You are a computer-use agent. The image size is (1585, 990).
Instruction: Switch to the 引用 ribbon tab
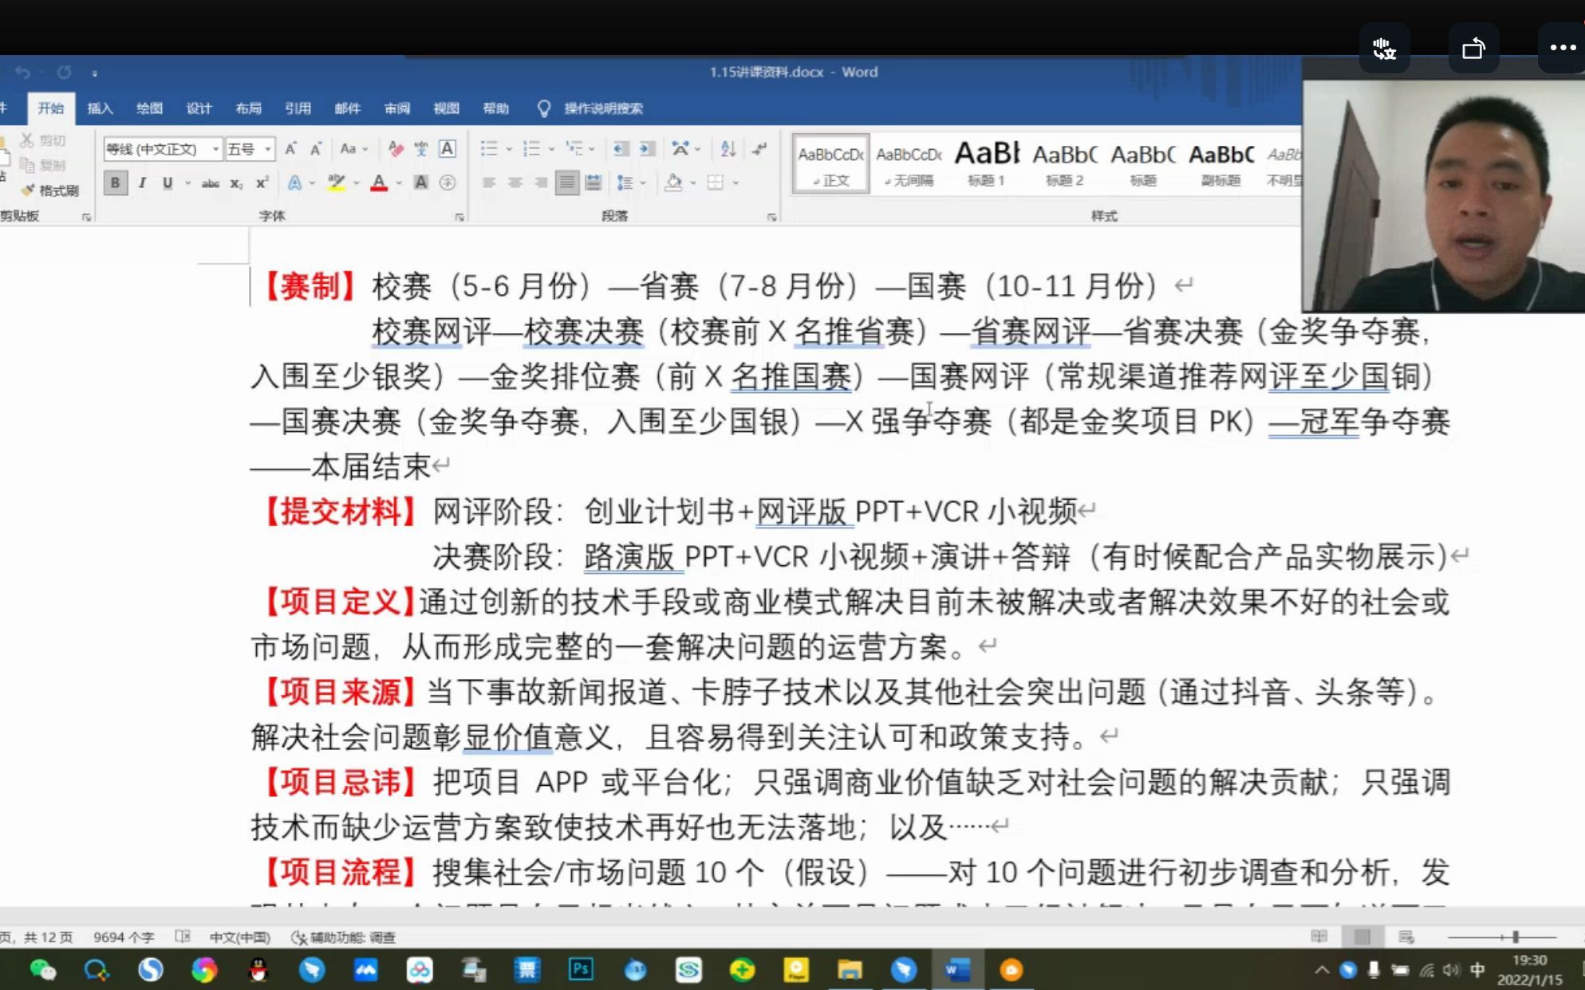[298, 108]
